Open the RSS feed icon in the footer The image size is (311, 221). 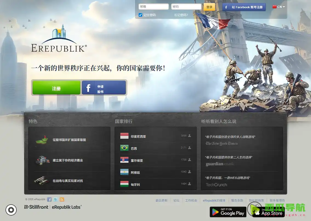(62, 199)
